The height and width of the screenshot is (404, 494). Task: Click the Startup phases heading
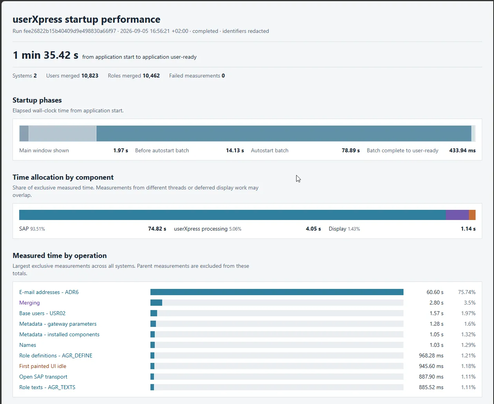click(x=37, y=100)
